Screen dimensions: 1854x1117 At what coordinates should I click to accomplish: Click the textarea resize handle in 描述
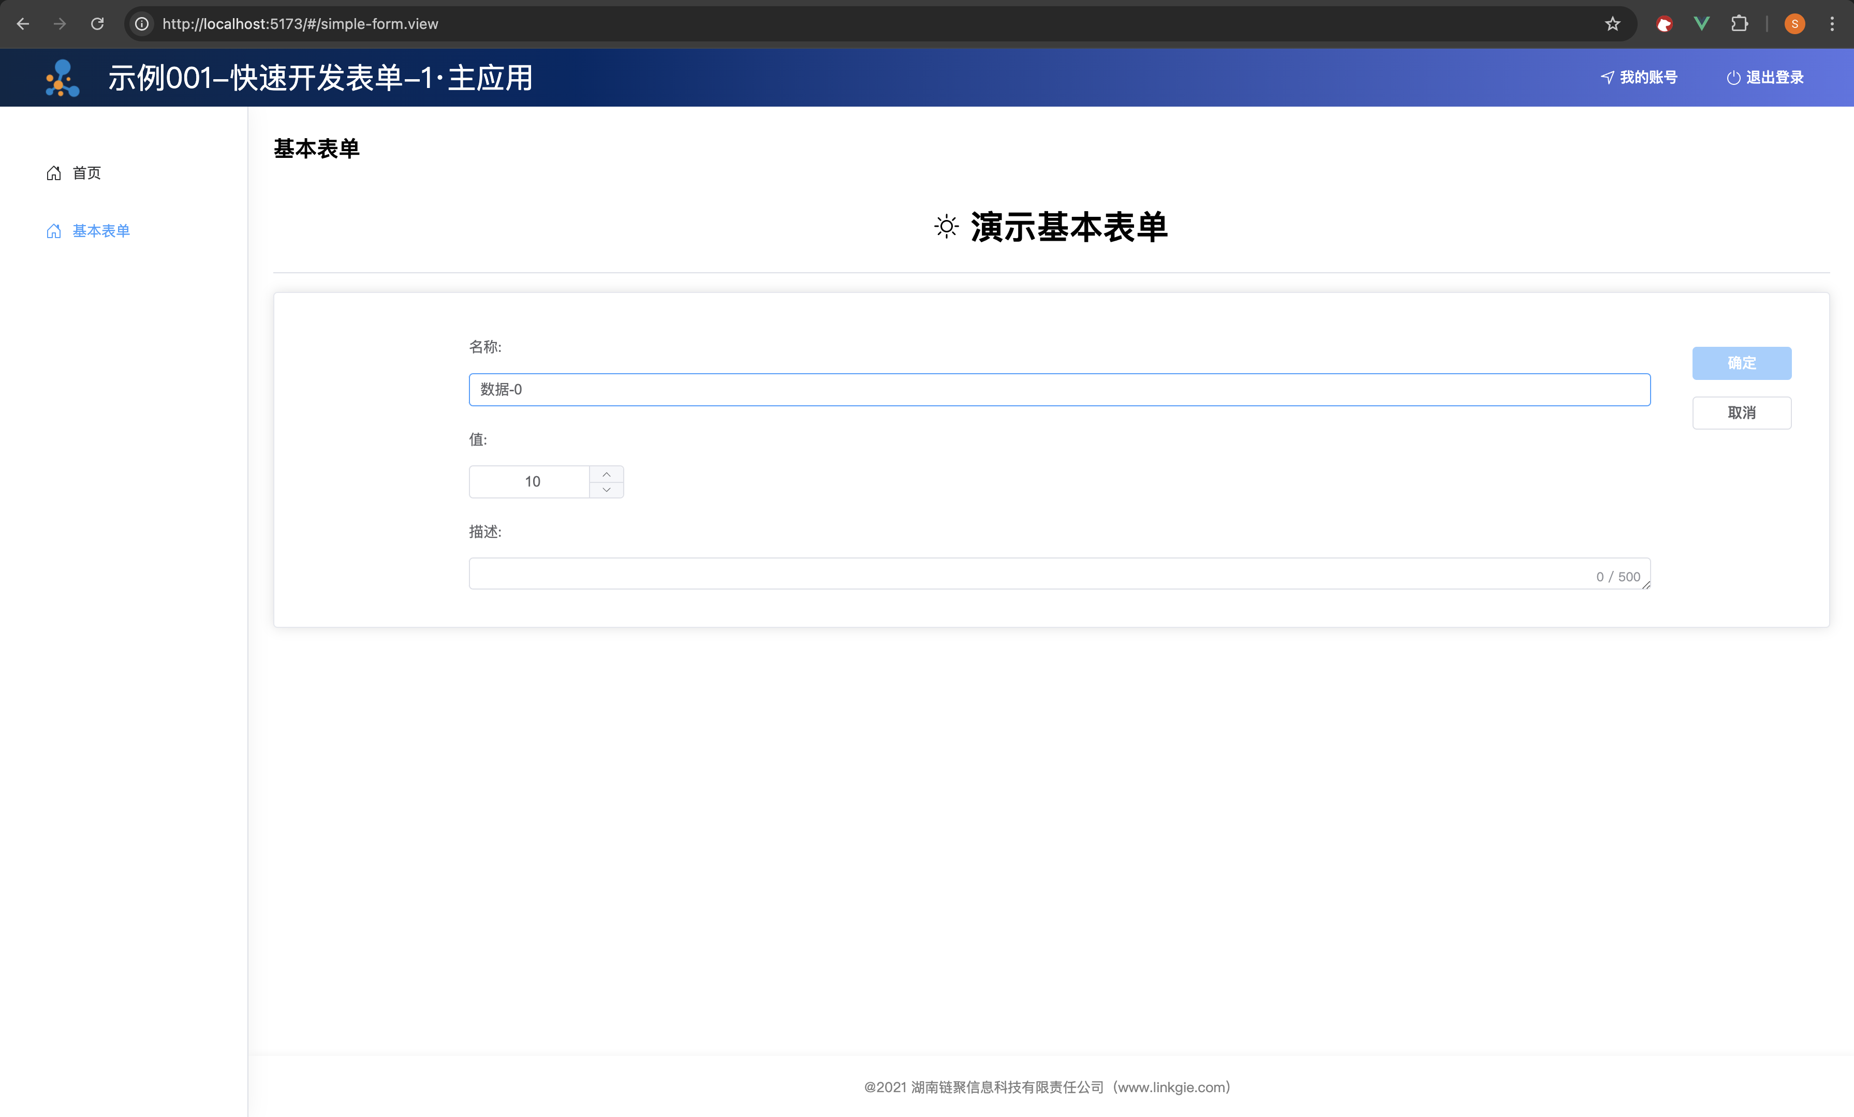click(x=1645, y=585)
